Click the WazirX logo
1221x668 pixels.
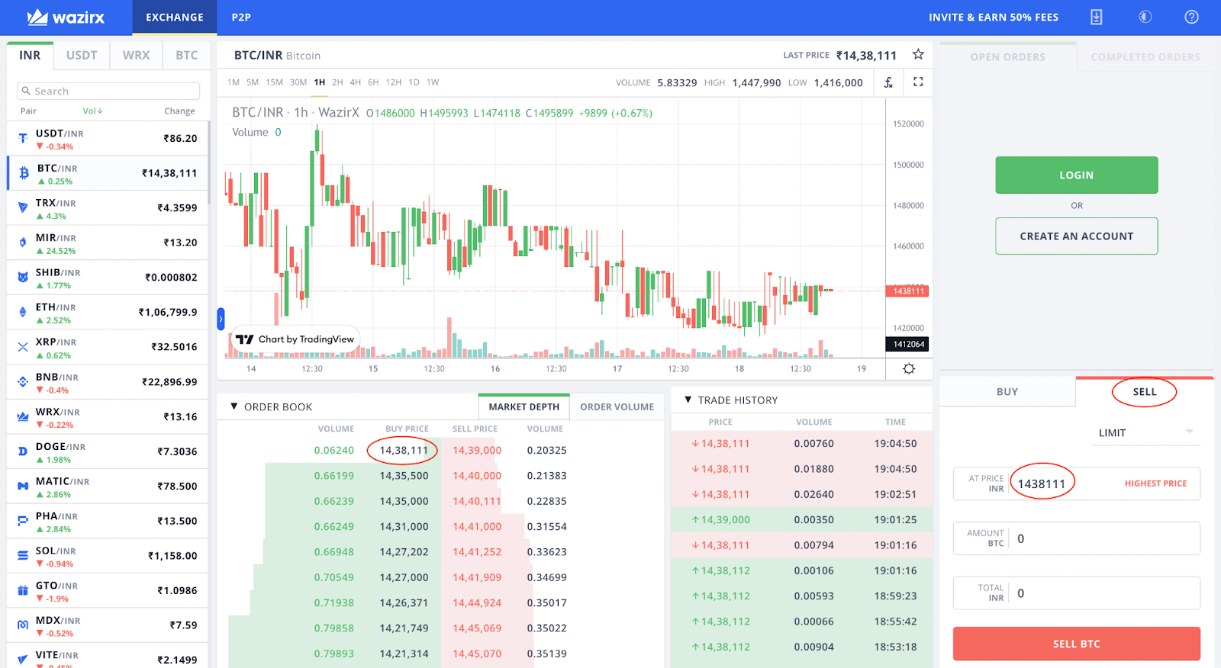(66, 17)
